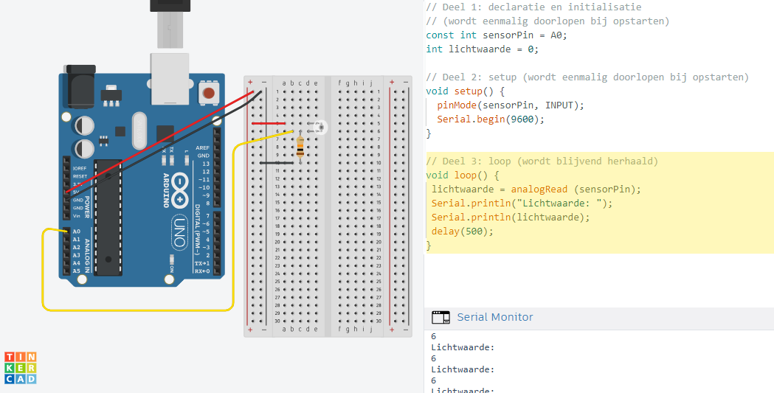The height and width of the screenshot is (393, 774).
Task: Click the Serial Monitor window icon
Action: [x=440, y=317]
